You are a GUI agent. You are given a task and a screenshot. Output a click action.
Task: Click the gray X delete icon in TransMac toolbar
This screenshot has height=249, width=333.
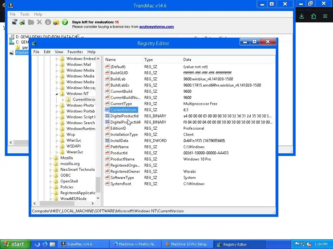39,22
